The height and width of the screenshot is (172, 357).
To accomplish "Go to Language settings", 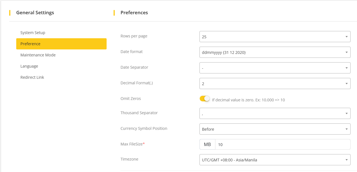I will coord(29,66).
